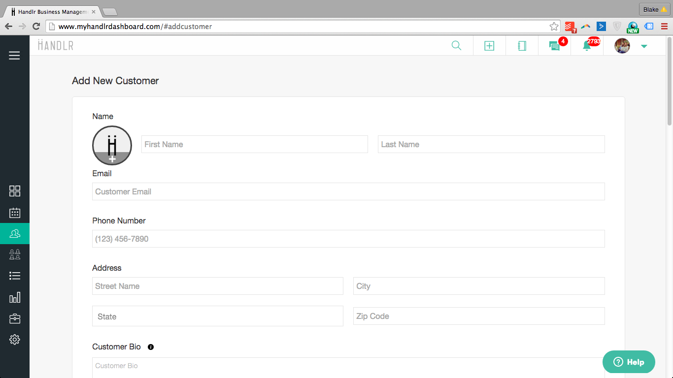Screen dimensions: 673x378
Task: Select the State field
Action: pos(217,316)
